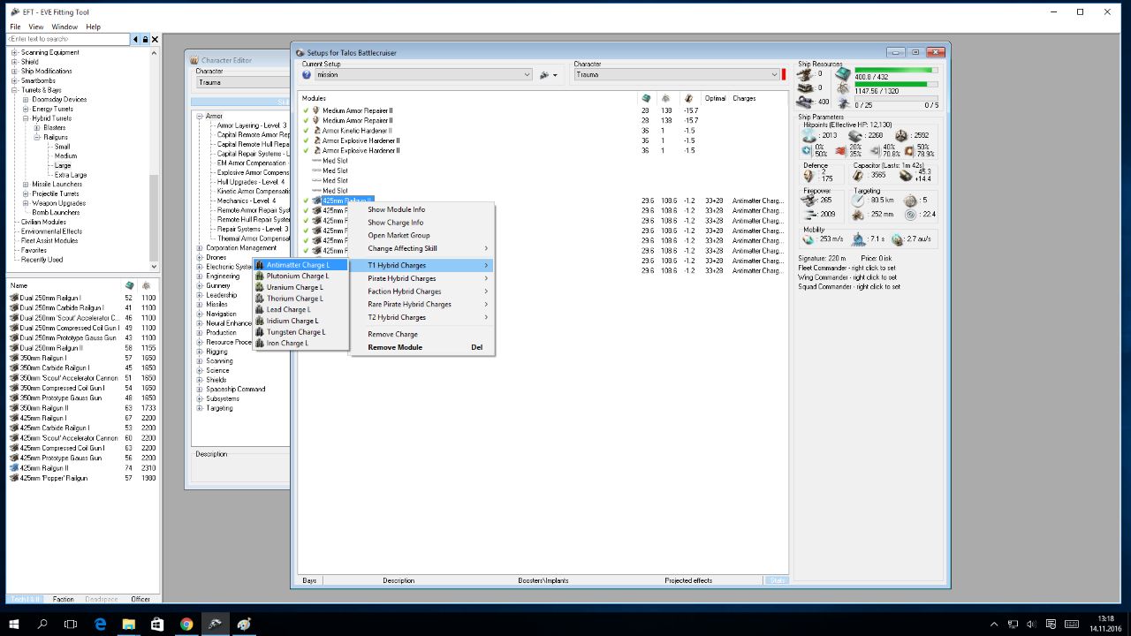Collapse the Railguns tree node
Viewport: 1131px width, 636px height.
[x=36, y=138]
